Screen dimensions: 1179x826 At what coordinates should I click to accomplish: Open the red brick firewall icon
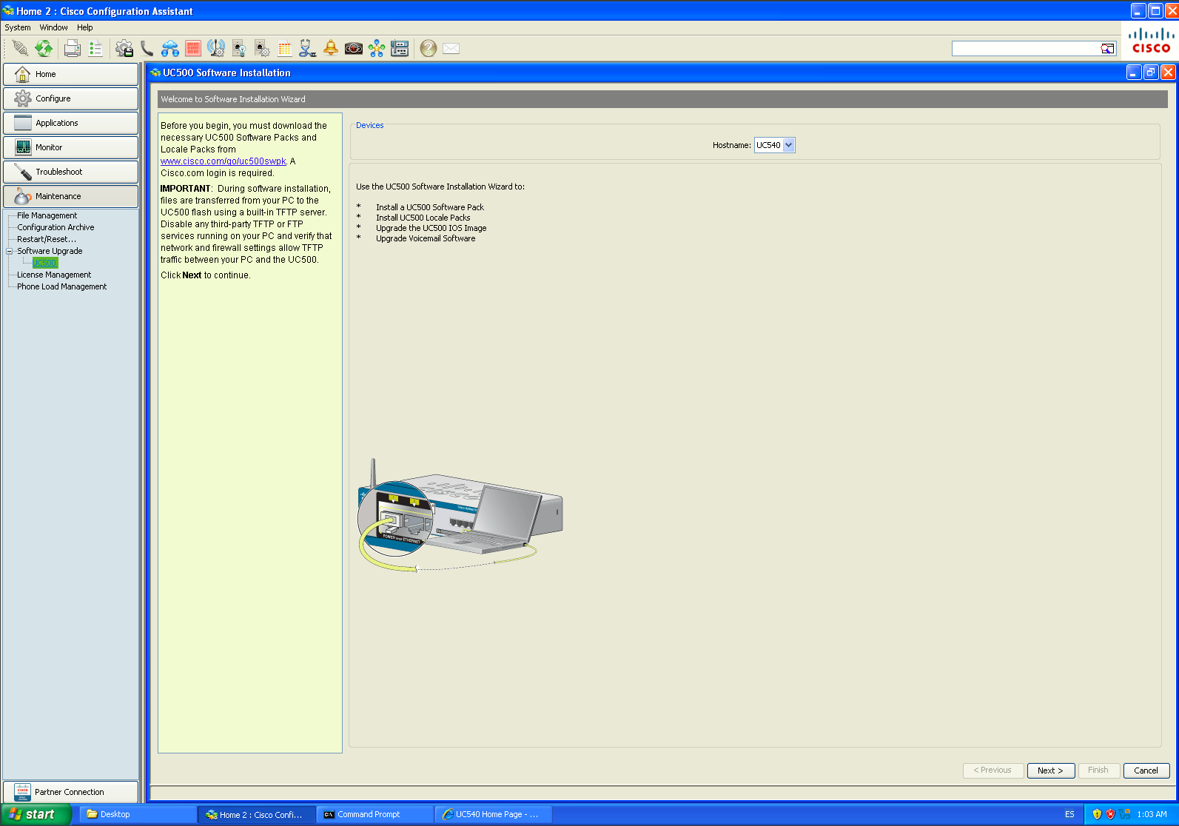click(193, 49)
